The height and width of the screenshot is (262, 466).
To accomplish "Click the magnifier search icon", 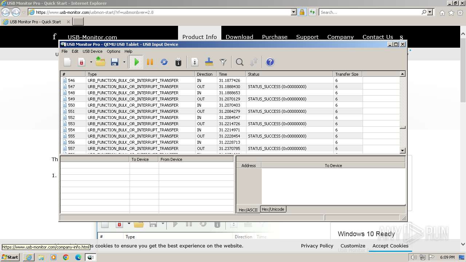I will pos(240,62).
